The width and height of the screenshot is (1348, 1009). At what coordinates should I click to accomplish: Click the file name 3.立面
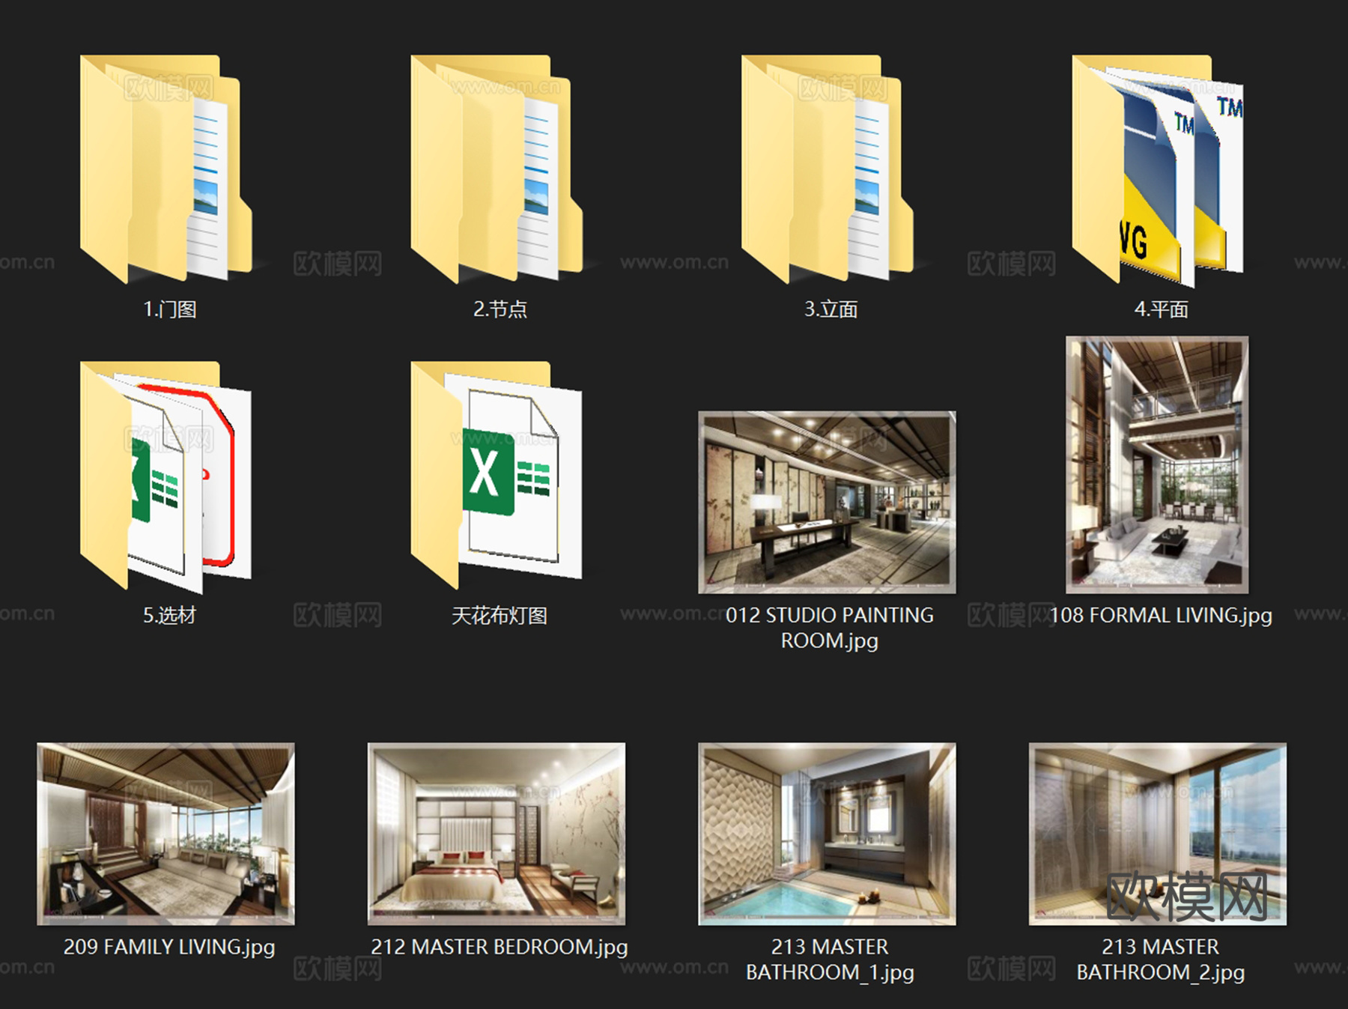(831, 309)
